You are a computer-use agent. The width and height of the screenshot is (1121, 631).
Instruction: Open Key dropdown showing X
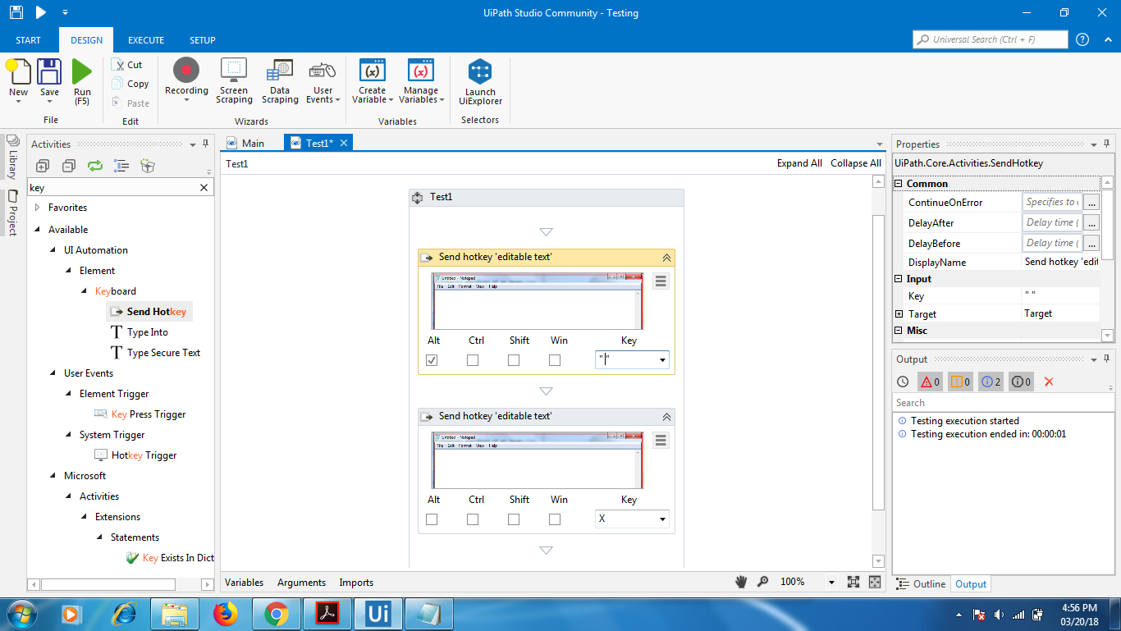[662, 519]
